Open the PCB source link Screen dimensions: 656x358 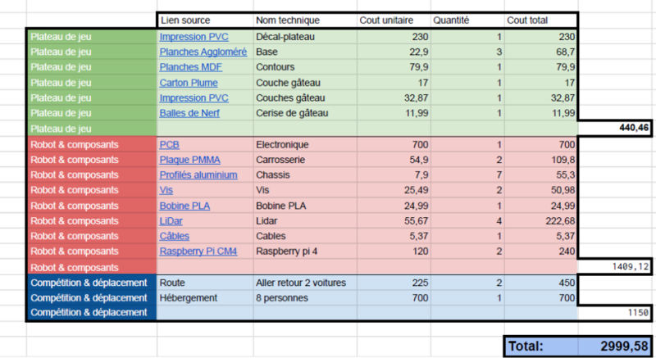coord(170,144)
